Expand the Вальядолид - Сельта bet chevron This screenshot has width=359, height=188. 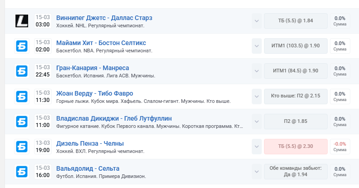[x=257, y=171]
